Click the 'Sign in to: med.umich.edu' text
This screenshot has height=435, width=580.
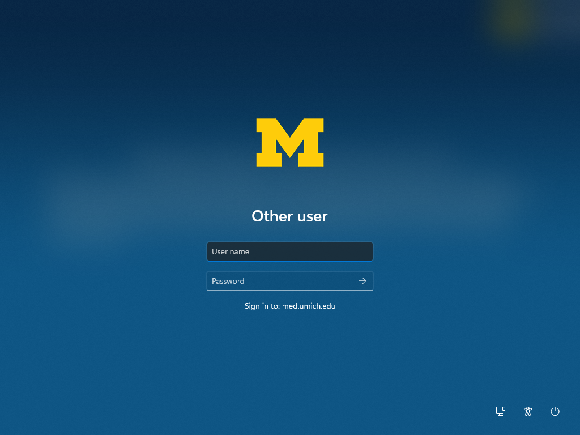pos(289,306)
